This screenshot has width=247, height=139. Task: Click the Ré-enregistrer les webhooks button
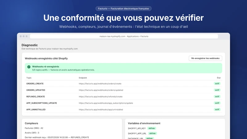[205, 58]
